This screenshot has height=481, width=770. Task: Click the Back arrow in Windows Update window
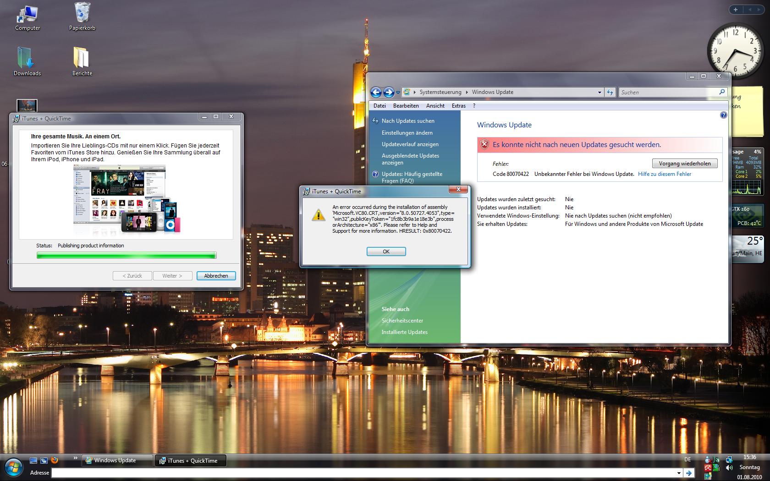point(376,92)
